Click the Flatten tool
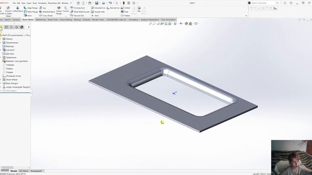Viewport: 312px width, 175px height. pyautogui.click(x=126, y=16)
